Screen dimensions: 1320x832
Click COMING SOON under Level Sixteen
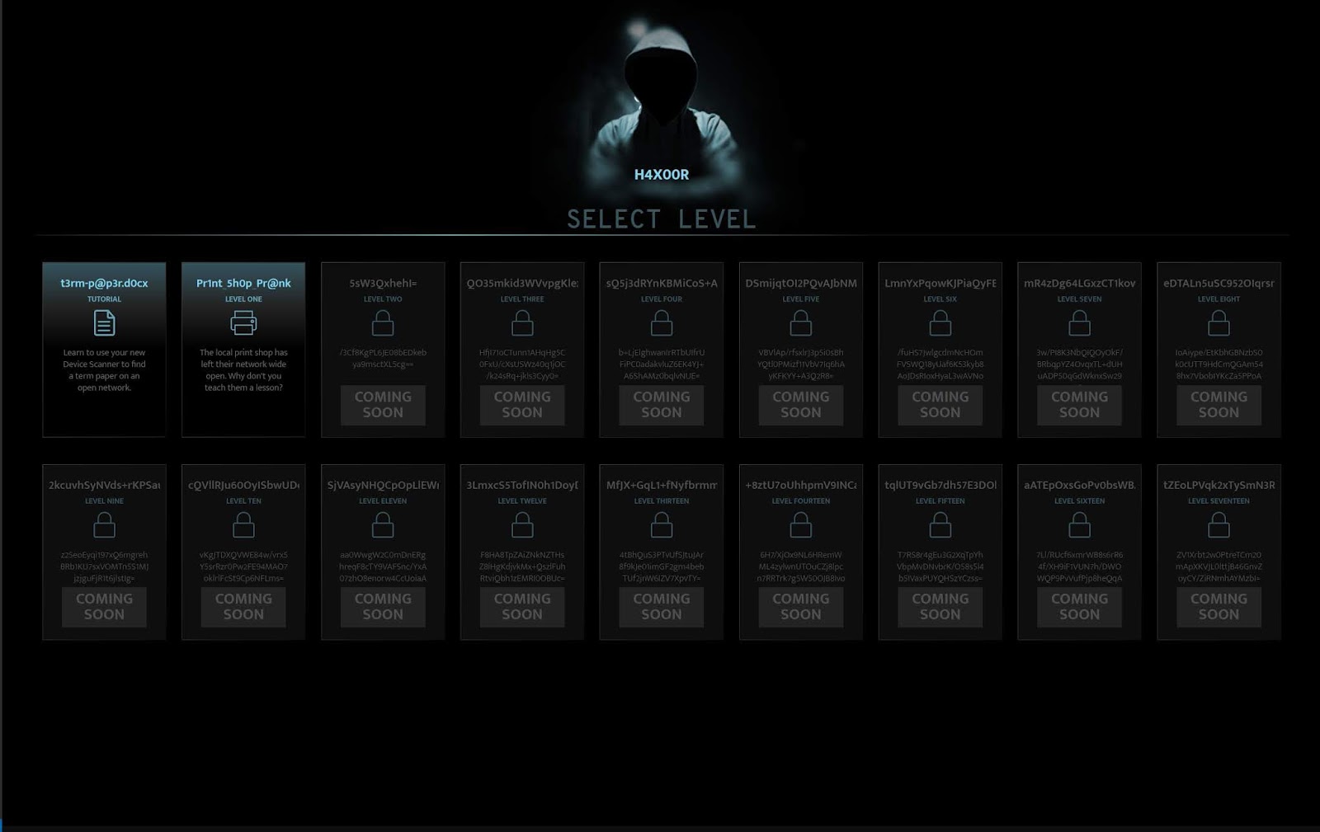[x=1078, y=607]
